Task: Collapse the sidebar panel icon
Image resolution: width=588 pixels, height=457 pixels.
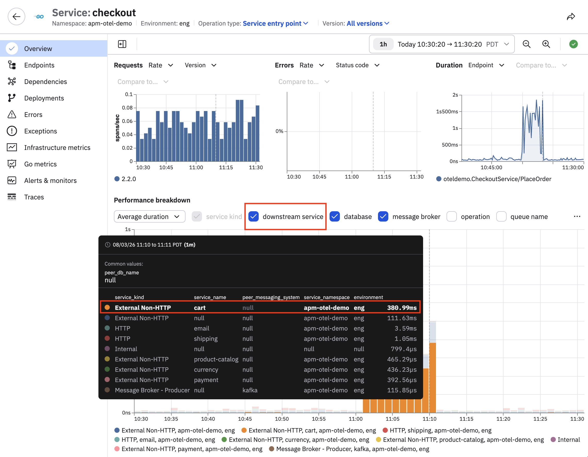Action: (122, 44)
